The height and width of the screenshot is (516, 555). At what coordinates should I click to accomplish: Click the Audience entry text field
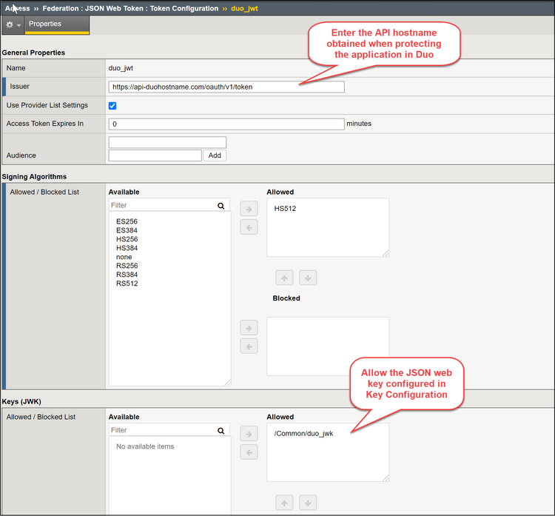(x=155, y=155)
